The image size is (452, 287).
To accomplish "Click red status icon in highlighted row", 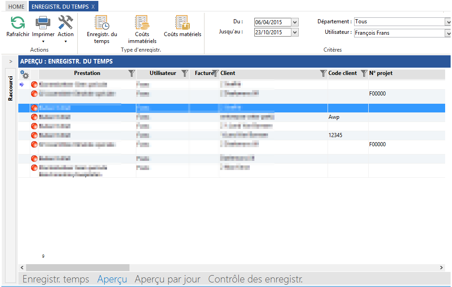I will coord(34,108).
